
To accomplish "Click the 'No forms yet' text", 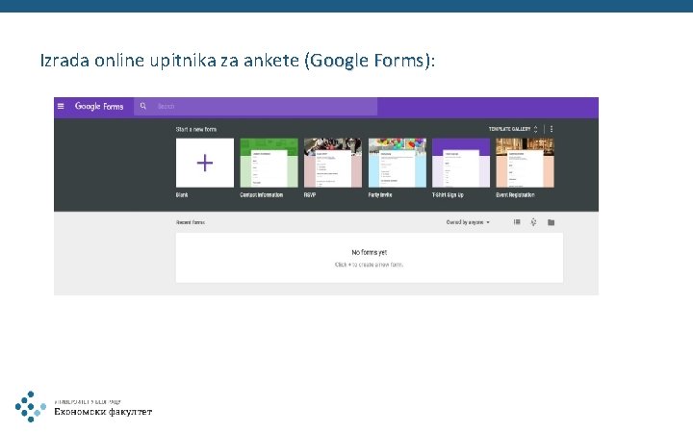I will point(369,252).
